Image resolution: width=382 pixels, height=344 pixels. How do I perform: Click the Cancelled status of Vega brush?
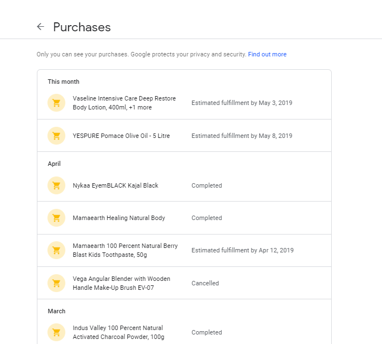tap(205, 283)
